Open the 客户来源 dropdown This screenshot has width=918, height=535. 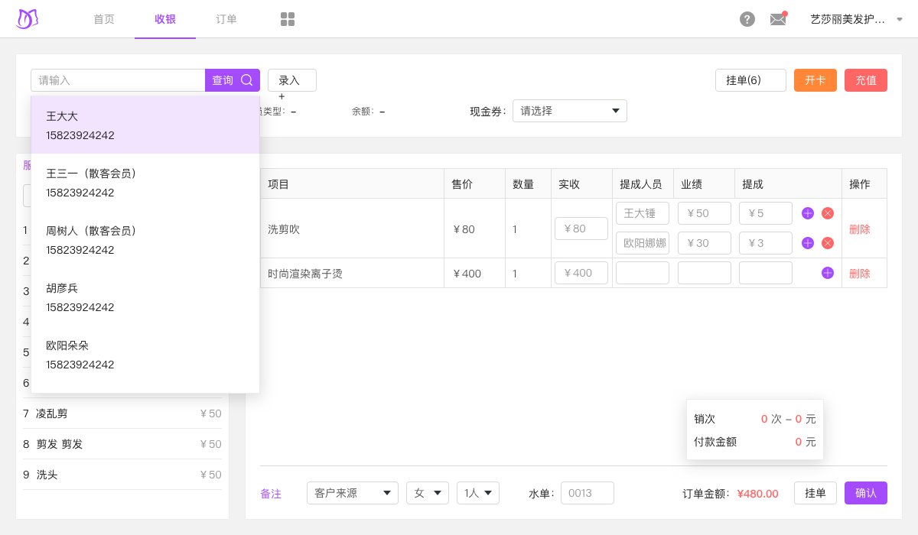(352, 493)
